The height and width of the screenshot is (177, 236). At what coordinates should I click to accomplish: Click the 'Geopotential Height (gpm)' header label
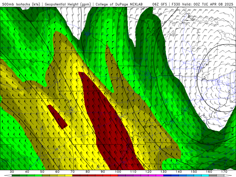[x=68, y=4]
